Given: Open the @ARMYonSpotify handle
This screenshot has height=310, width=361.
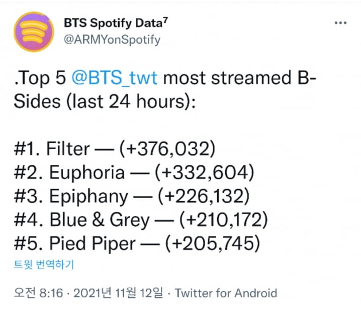Looking at the screenshot, I should click(x=112, y=40).
